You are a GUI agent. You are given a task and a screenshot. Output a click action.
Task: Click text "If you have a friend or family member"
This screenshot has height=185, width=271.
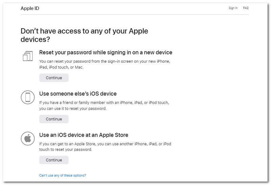(72, 103)
